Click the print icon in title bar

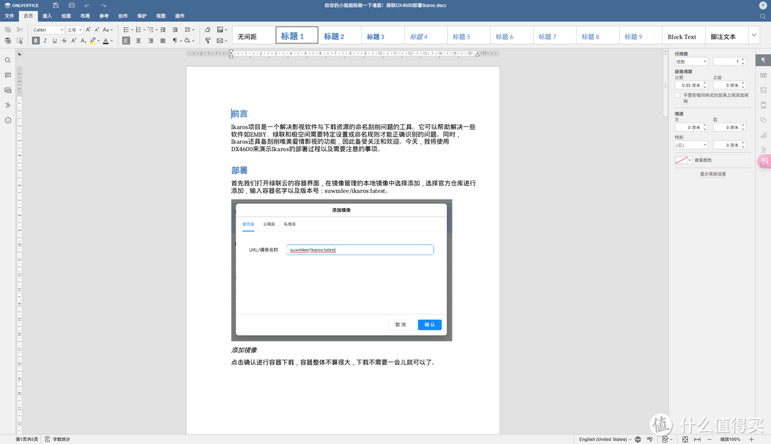[71, 5]
